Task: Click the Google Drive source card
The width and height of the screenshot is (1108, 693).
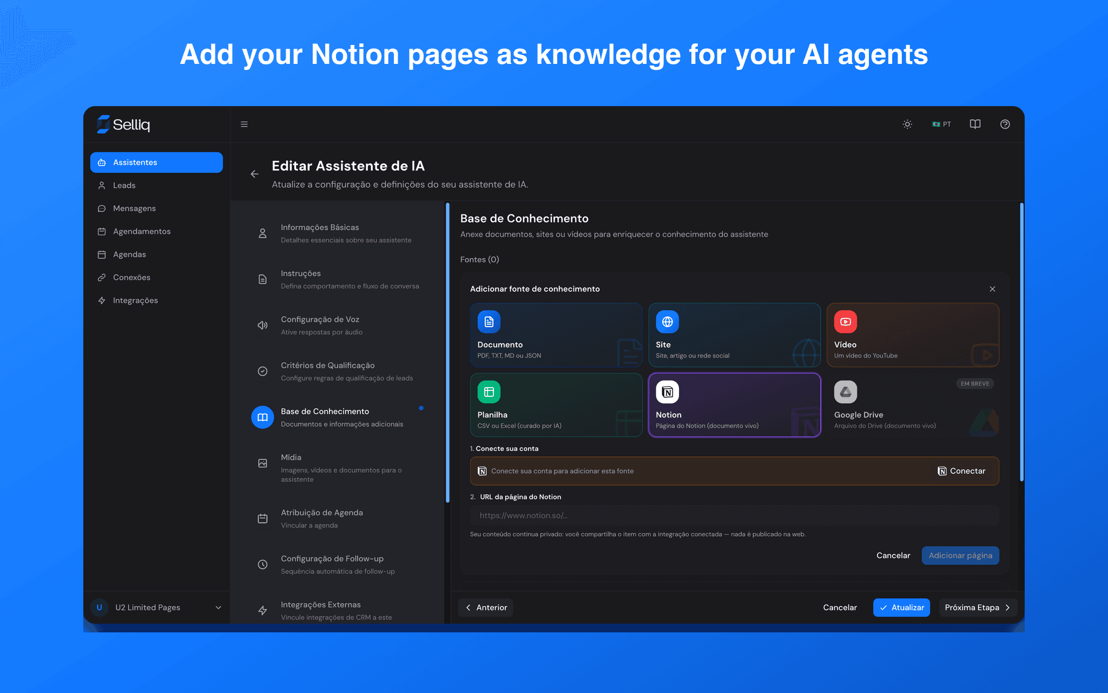Action: (913, 405)
